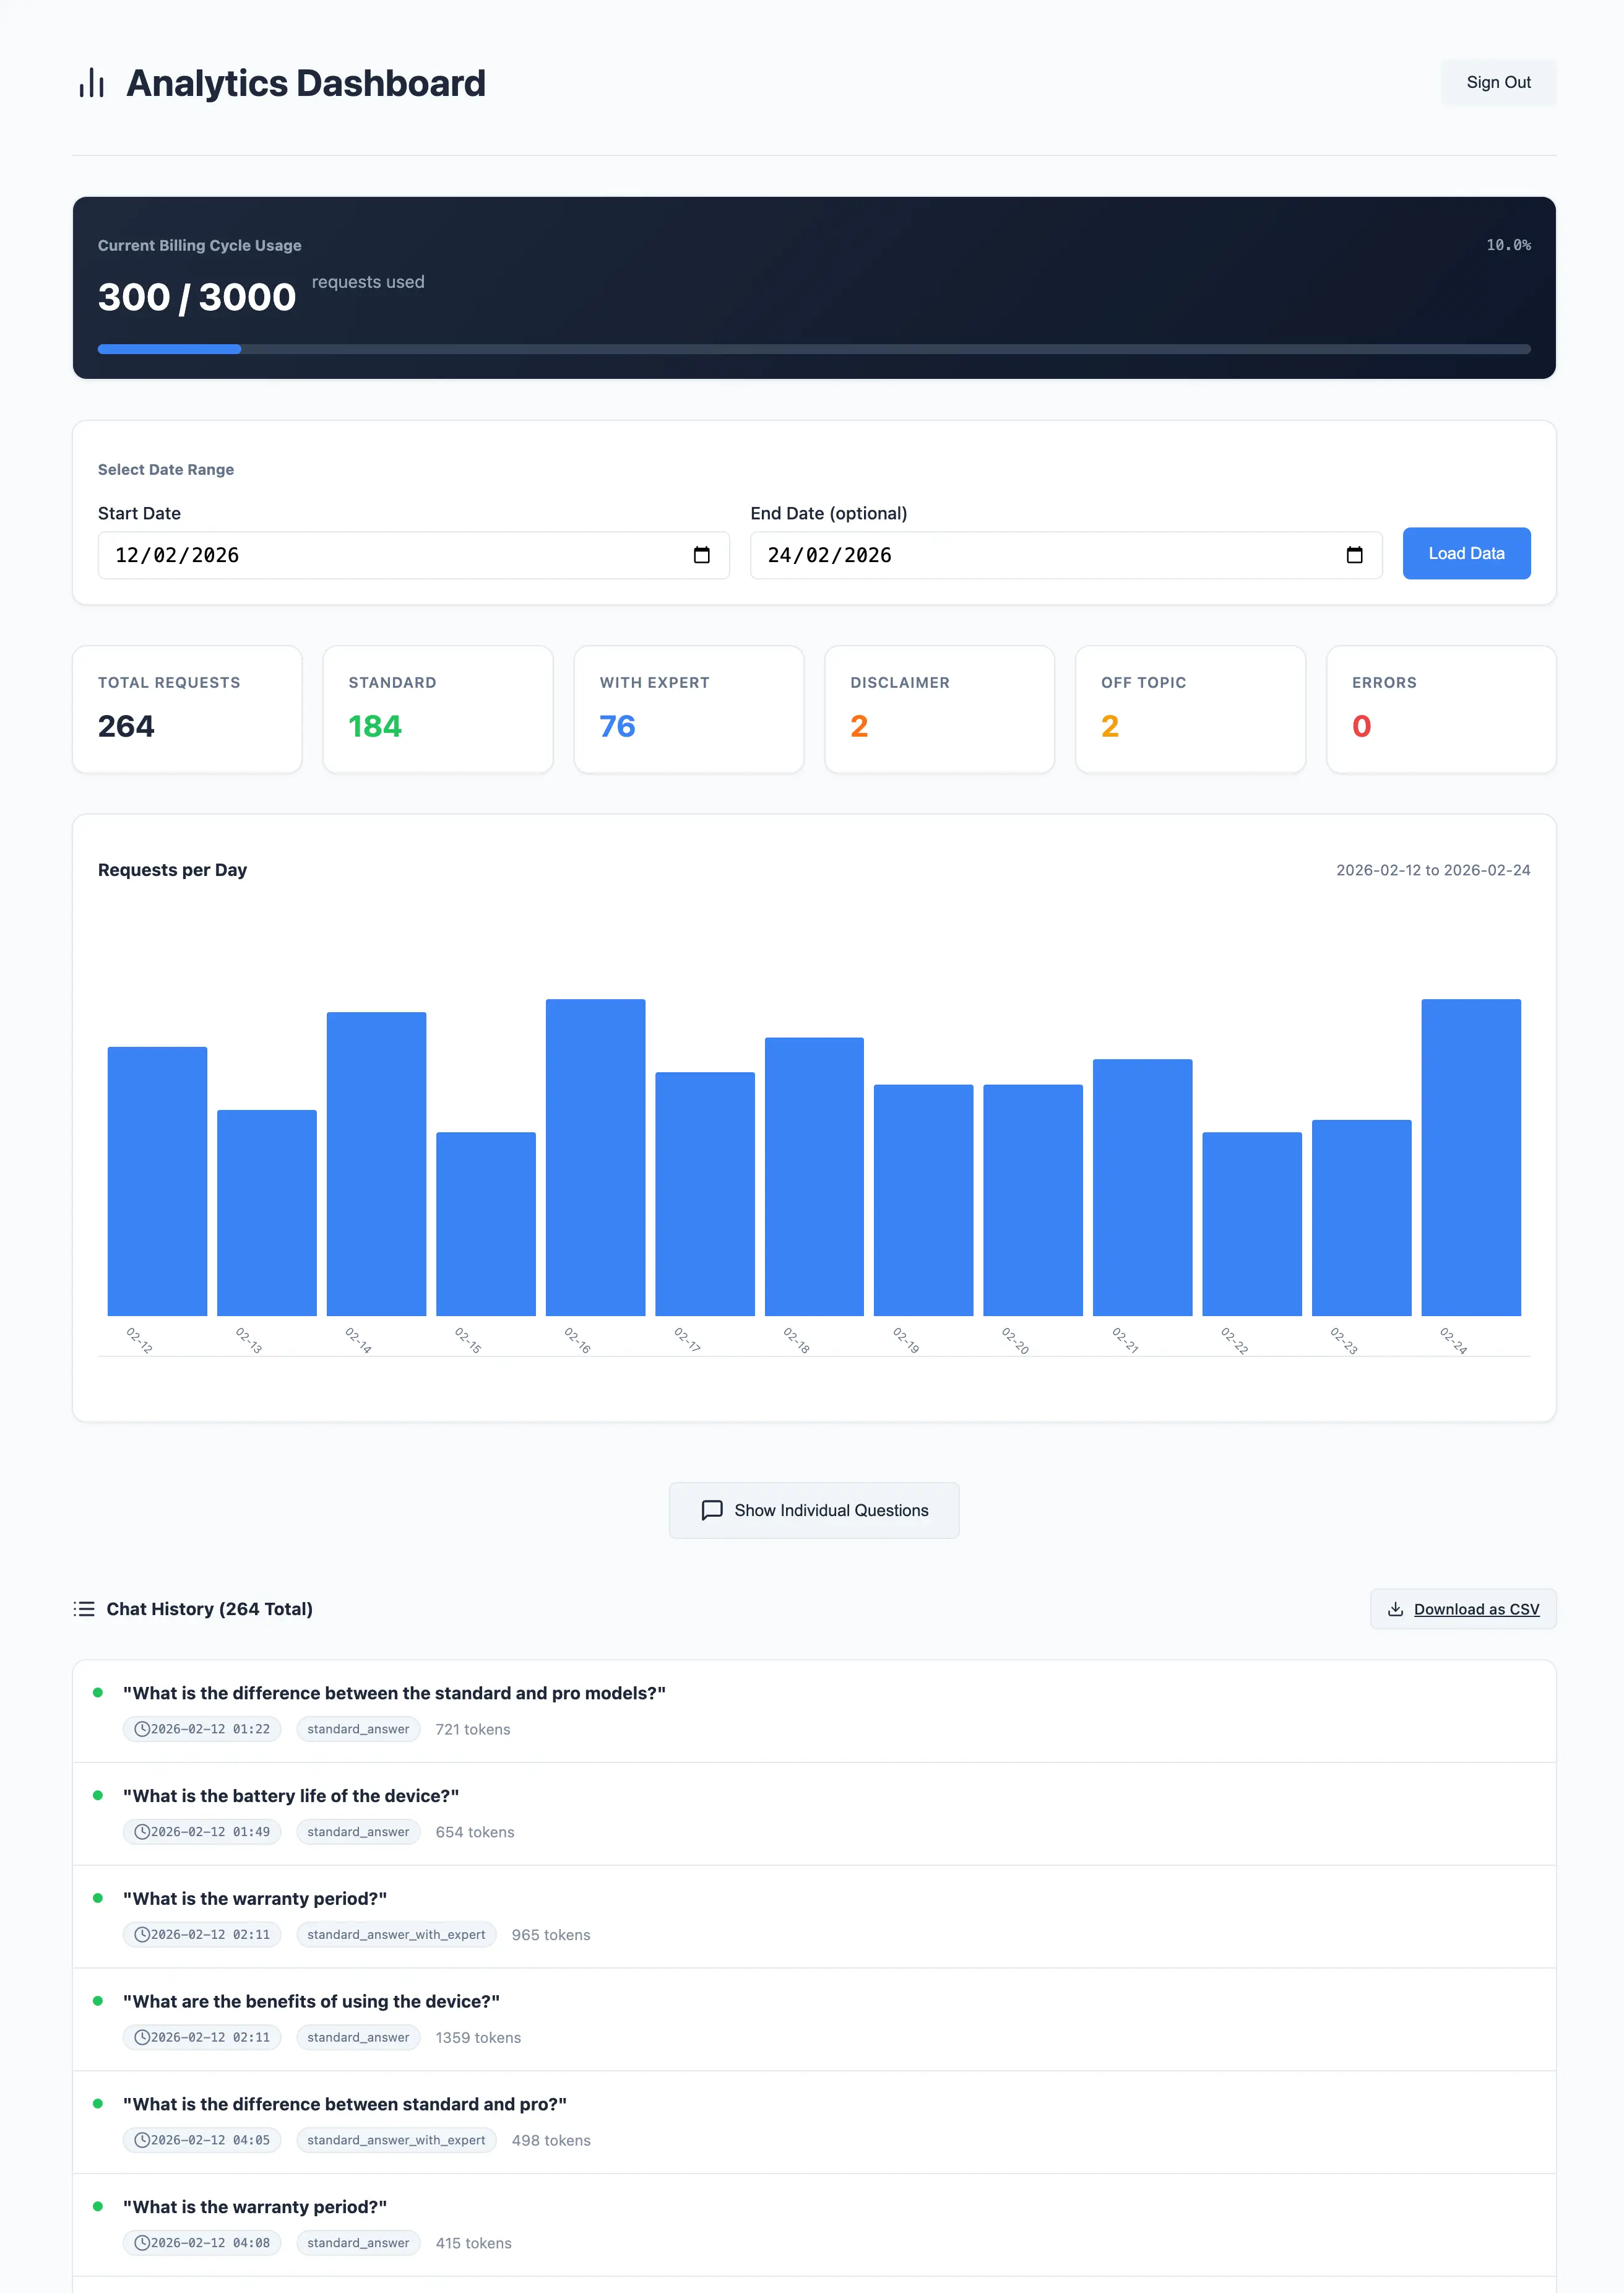Click the download icon beside Download as CSV

click(1396, 1609)
